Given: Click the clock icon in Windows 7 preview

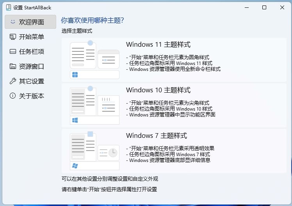Looking at the screenshot, I should pos(113,153).
